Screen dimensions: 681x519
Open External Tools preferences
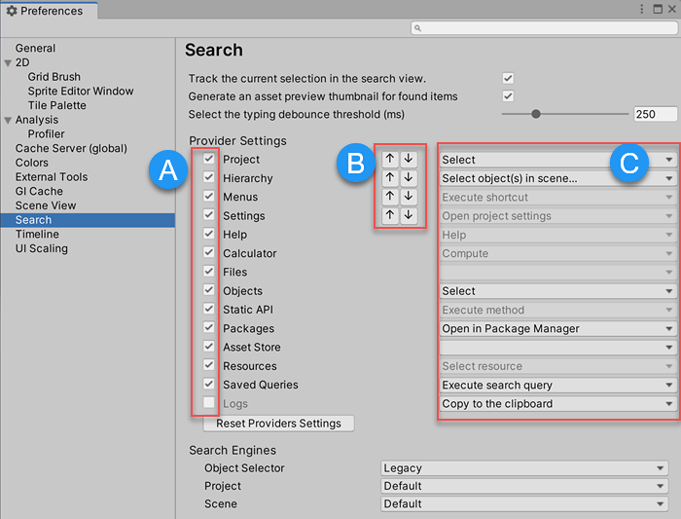[x=52, y=177]
